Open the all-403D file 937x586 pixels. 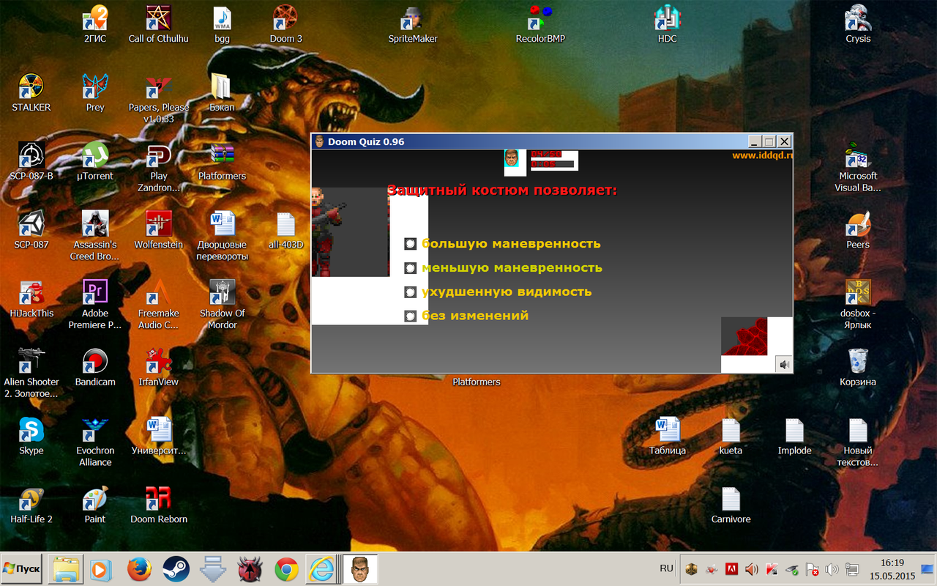tap(285, 231)
